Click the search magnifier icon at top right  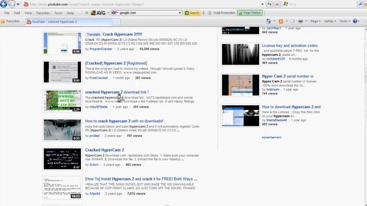[361, 4]
